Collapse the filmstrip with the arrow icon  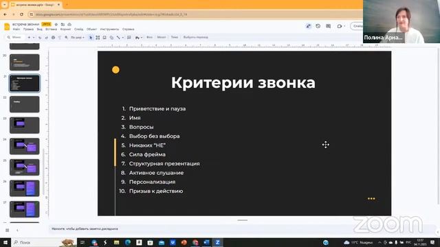[x=17, y=231]
